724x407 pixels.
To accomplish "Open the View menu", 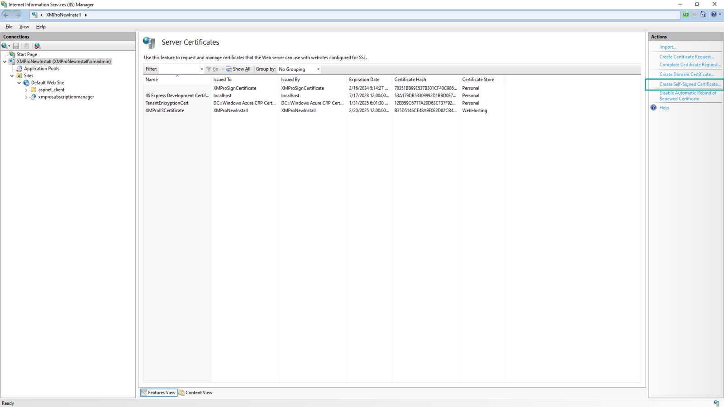I will pyautogui.click(x=24, y=27).
